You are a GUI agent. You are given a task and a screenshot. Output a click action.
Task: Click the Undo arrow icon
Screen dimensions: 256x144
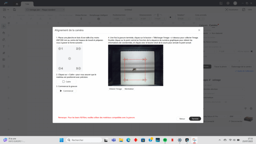click(x=4, y=17)
